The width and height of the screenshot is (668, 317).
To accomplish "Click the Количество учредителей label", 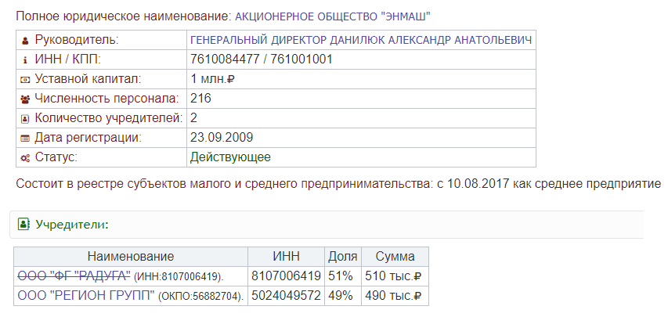I will coord(109,118).
